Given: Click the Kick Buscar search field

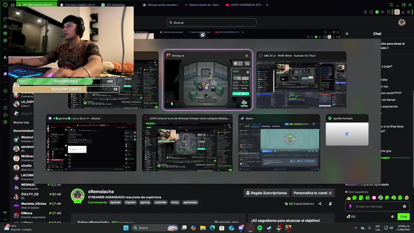Looking at the screenshot, I should [x=212, y=22].
